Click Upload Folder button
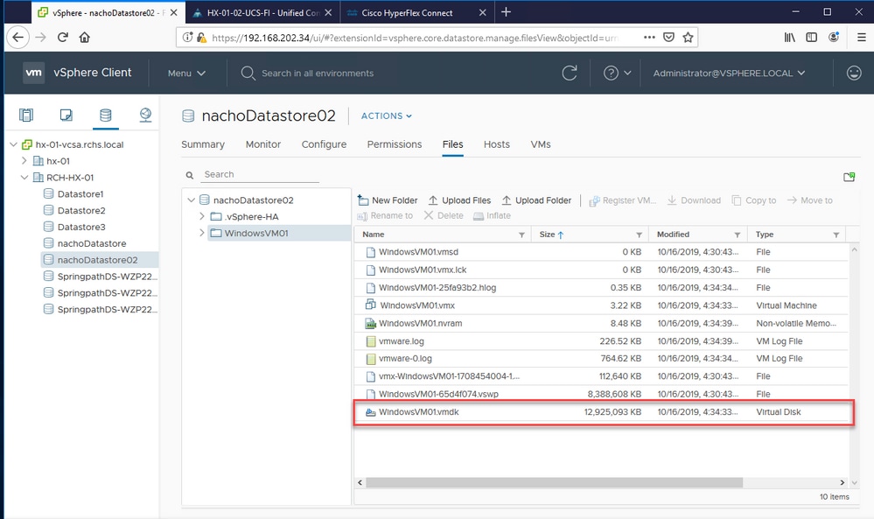This screenshot has height=519, width=874. point(536,200)
